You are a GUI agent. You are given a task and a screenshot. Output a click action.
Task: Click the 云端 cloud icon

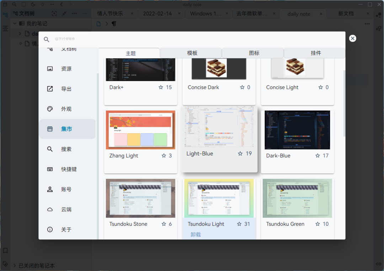pyautogui.click(x=50, y=209)
